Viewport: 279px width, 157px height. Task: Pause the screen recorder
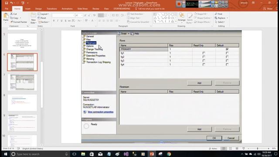coord(184,6)
